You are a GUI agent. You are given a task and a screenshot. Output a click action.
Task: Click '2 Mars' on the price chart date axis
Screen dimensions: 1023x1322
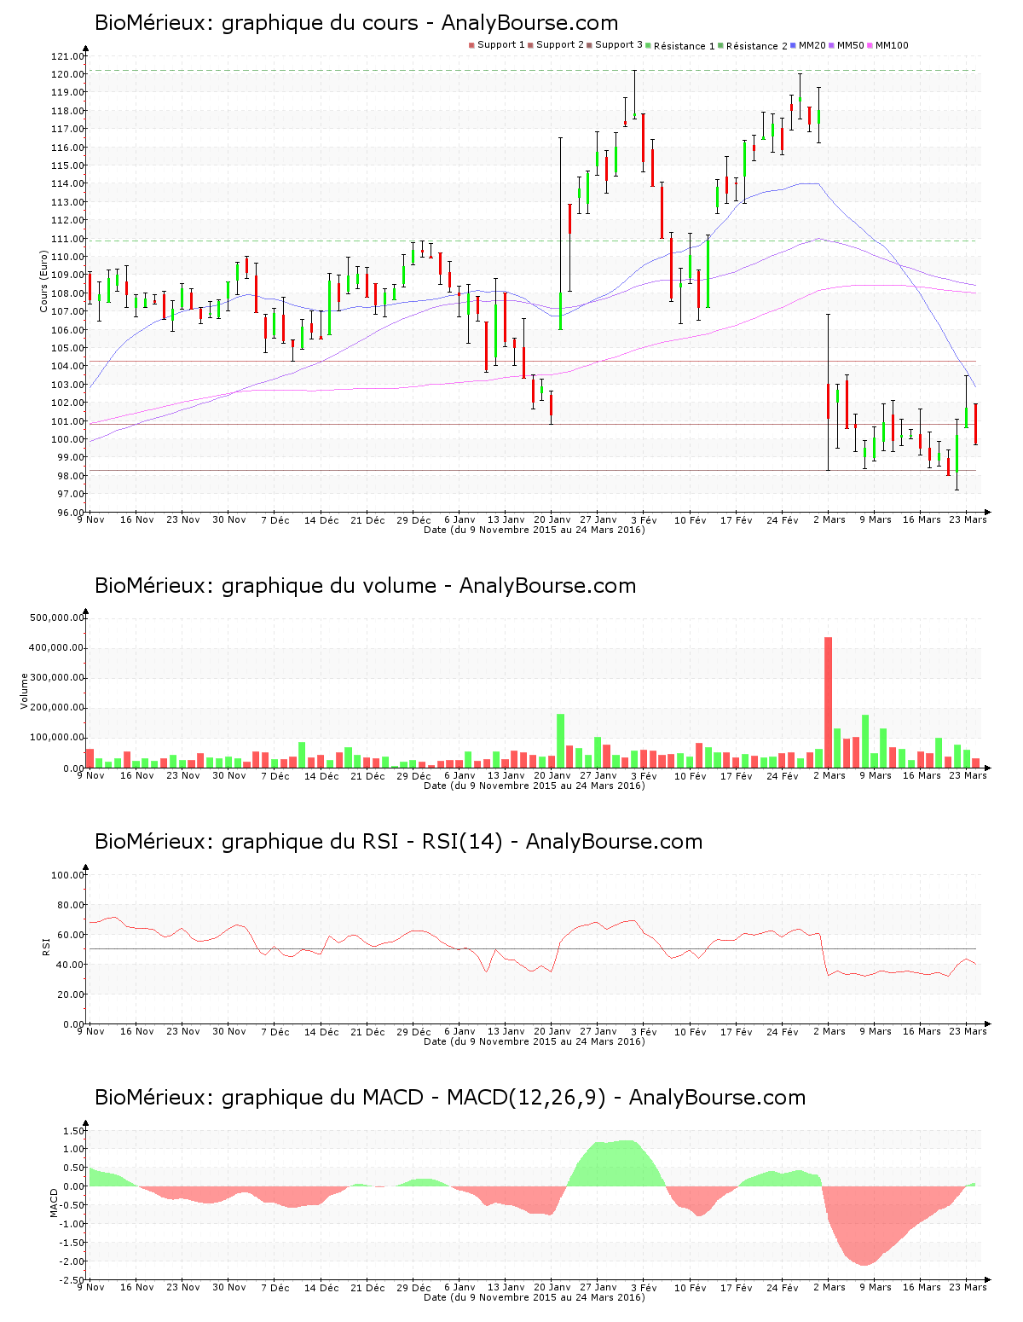tap(829, 519)
